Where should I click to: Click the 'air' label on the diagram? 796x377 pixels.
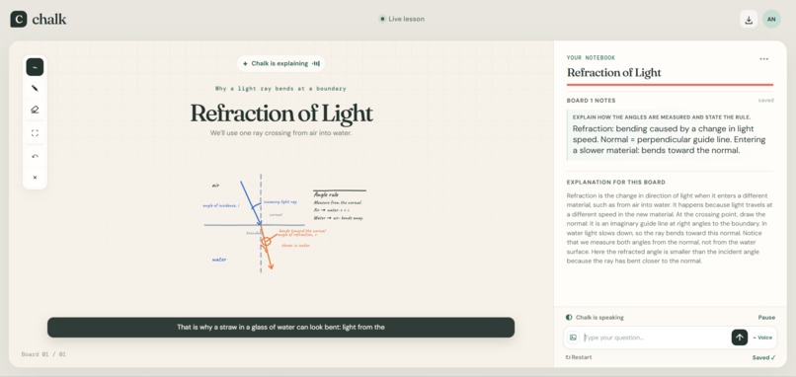pos(215,186)
